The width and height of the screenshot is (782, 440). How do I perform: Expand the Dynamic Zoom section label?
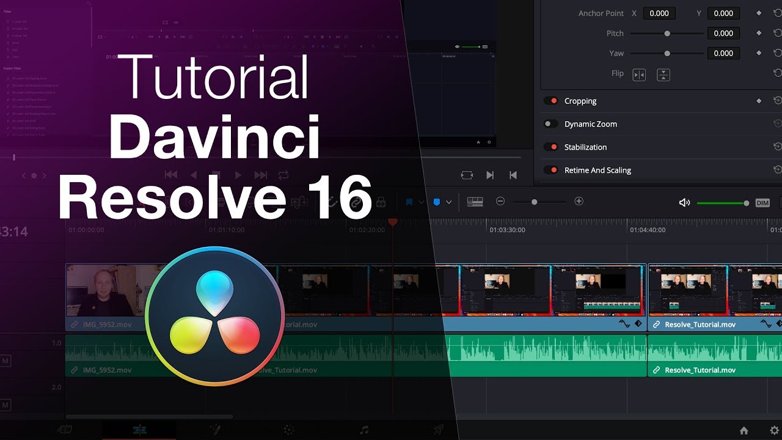591,123
